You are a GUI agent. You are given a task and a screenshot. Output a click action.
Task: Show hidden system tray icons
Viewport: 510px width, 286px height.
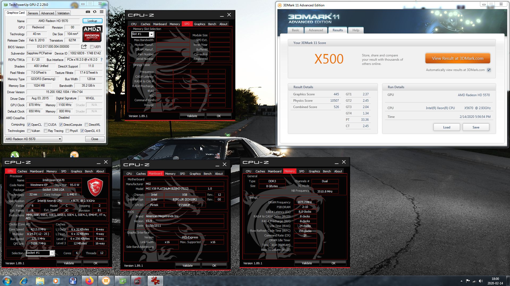point(461,281)
